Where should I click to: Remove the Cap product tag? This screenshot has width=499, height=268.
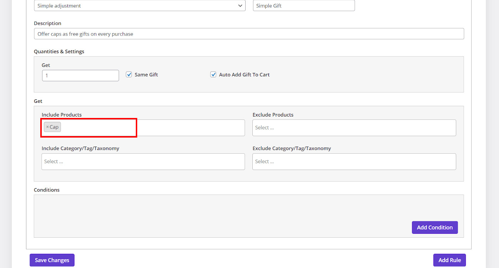[47, 127]
